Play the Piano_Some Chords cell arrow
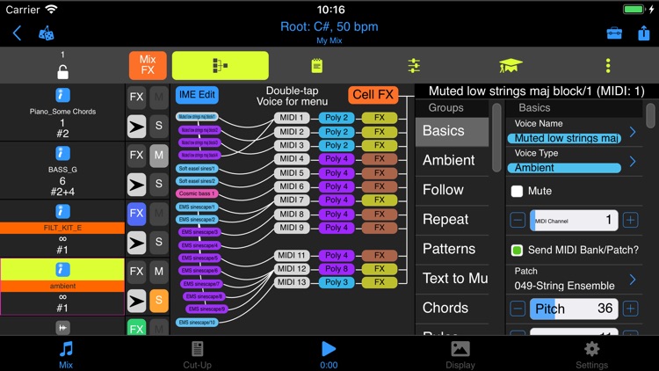This screenshot has width=659, height=371. 136,127
